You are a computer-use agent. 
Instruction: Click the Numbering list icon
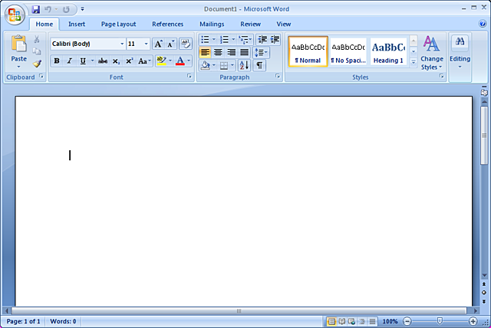[x=224, y=39]
